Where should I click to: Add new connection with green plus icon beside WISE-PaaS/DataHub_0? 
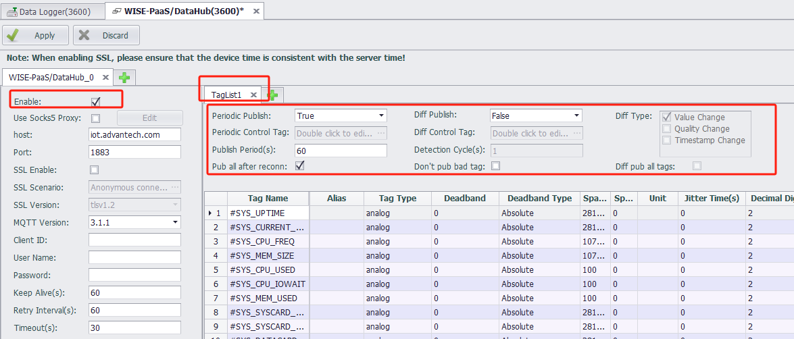pos(124,78)
